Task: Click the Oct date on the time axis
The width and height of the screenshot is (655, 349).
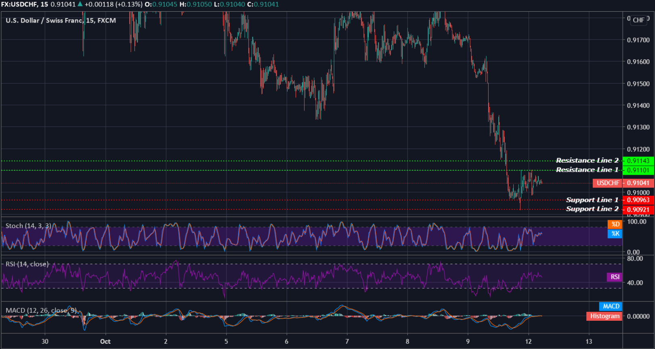Action: (x=105, y=341)
